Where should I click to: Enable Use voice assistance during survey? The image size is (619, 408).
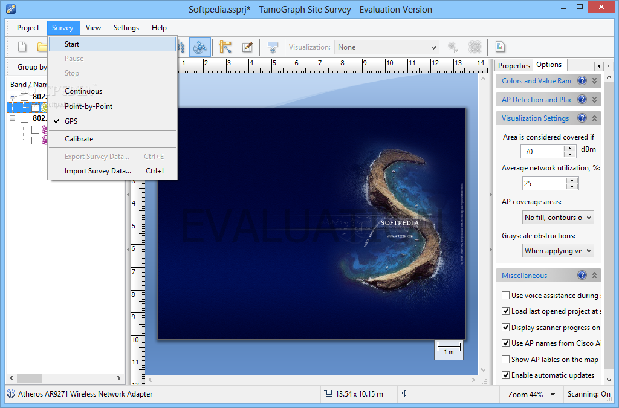point(505,295)
